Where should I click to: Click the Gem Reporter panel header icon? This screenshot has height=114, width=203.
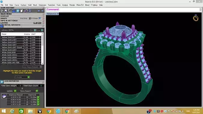(2, 82)
